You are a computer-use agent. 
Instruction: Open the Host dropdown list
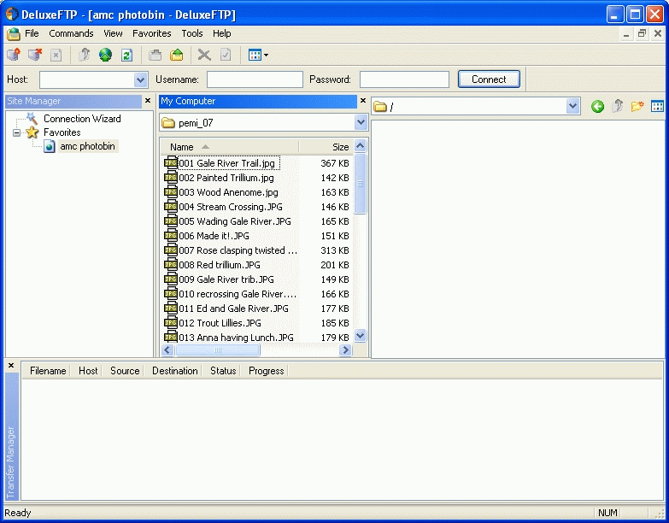tap(141, 79)
